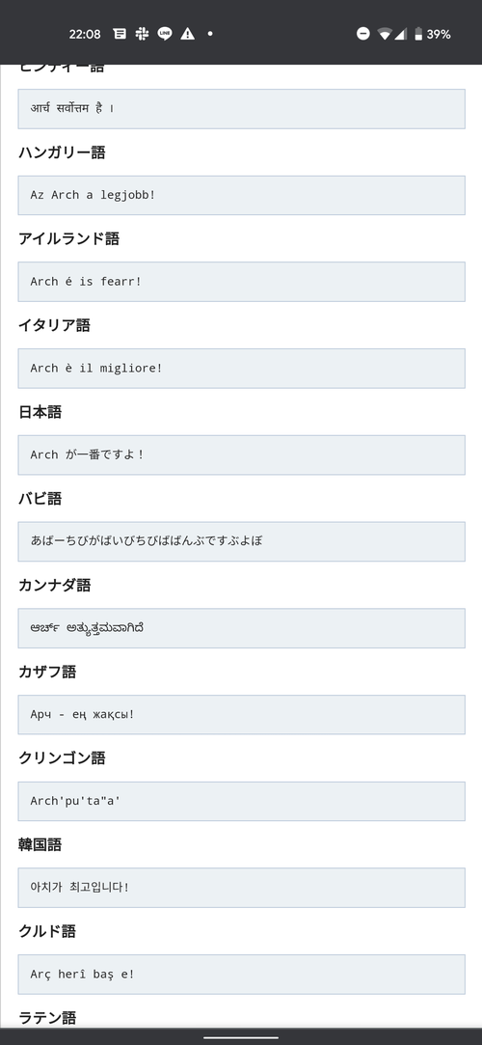Image resolution: width=482 pixels, height=1045 pixels.
Task: Tap the Slack notification icon
Action: [142, 34]
